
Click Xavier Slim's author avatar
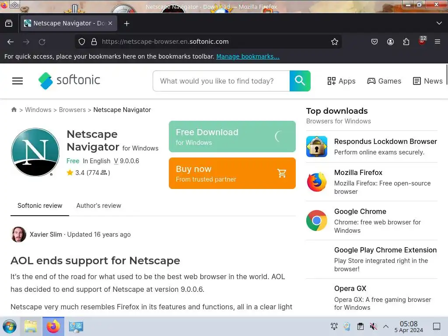click(x=18, y=234)
